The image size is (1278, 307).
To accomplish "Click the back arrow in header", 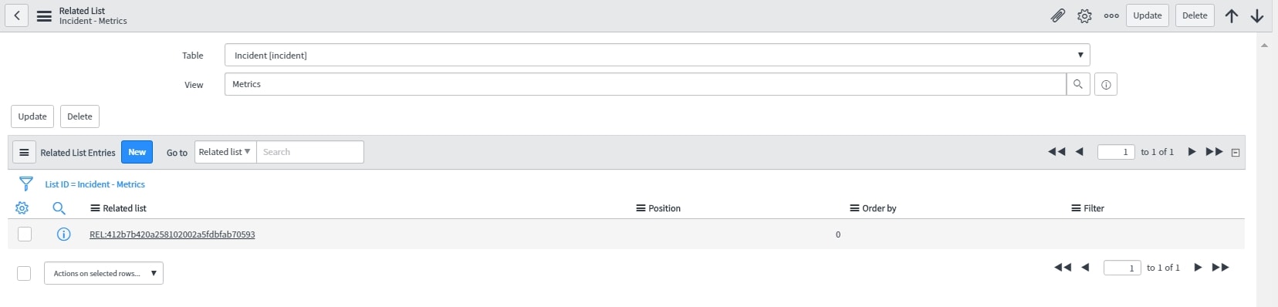I will 17,15.
